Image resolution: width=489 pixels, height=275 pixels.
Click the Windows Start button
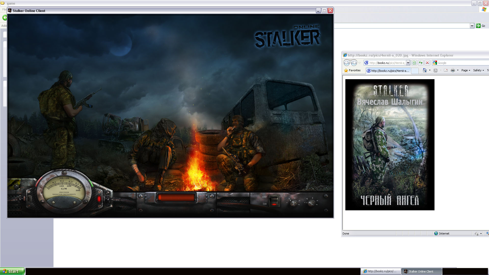(x=12, y=271)
